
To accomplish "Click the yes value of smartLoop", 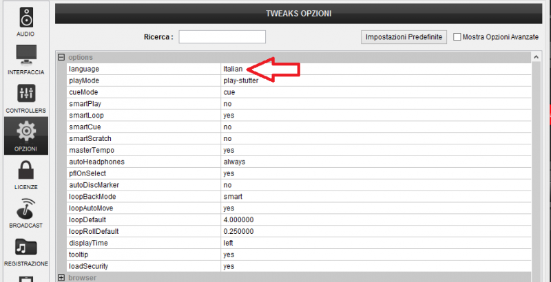I will 229,116.
